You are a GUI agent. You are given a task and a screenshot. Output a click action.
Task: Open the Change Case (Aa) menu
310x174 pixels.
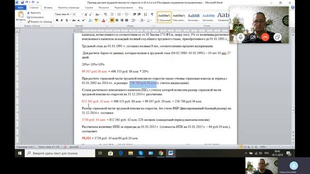[97, 14]
